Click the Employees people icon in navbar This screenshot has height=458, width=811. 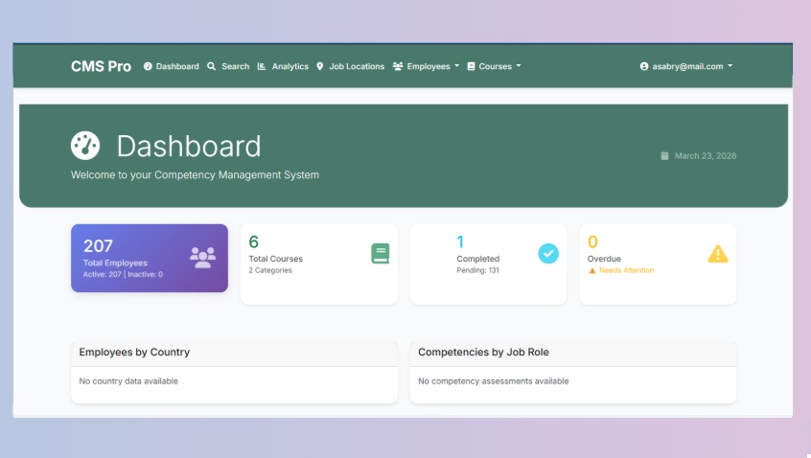coord(398,66)
